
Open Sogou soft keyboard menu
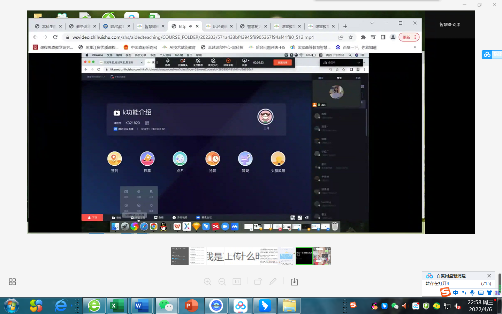pyautogui.click(x=481, y=293)
